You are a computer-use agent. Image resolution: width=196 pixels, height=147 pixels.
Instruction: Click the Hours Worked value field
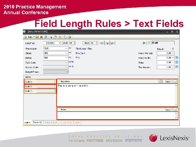point(164,53)
